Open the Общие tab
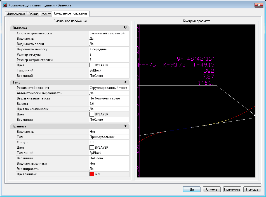Screen dimensions: 266x197 click(34, 14)
